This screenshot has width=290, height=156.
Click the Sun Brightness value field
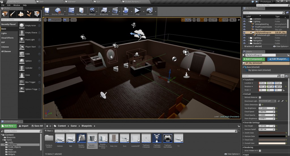click(x=267, y=108)
